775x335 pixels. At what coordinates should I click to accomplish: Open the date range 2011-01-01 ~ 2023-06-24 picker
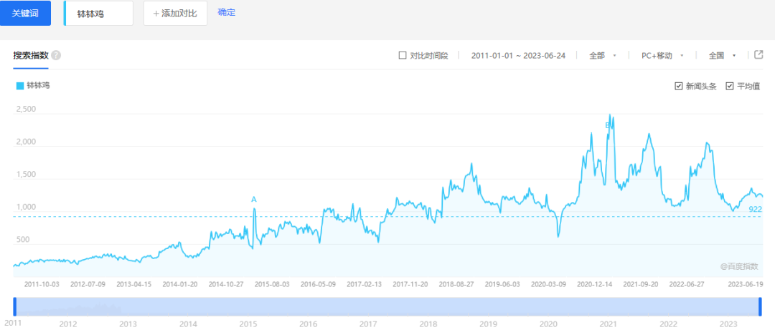click(518, 55)
